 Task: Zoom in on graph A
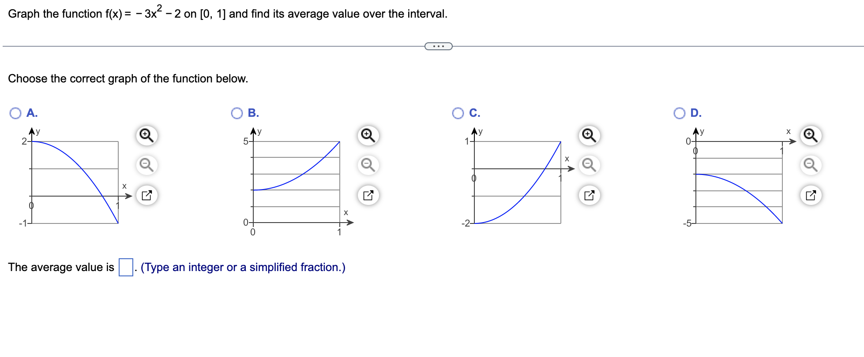[147, 136]
